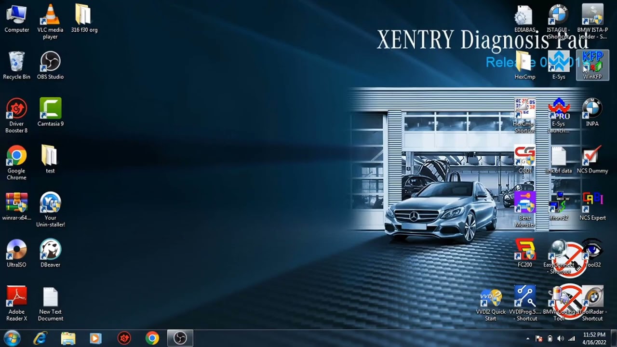Open the 'link of data' file
This screenshot has width=617, height=347.
tap(558, 160)
